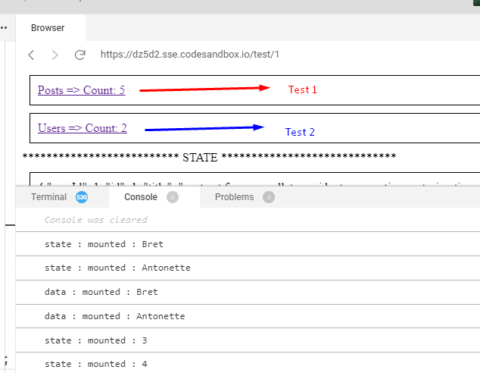
Task: Reload the preview with the refresh icon
Action: point(80,55)
